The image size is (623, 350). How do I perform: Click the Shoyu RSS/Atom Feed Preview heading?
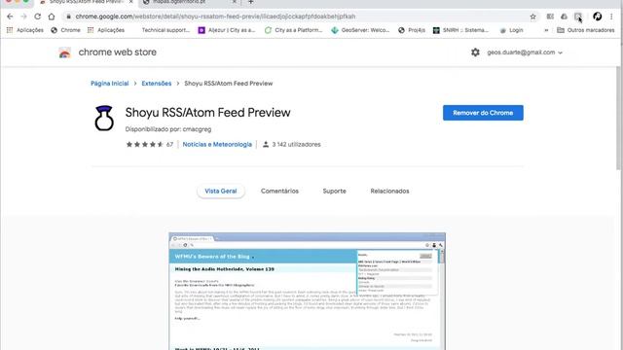click(207, 113)
